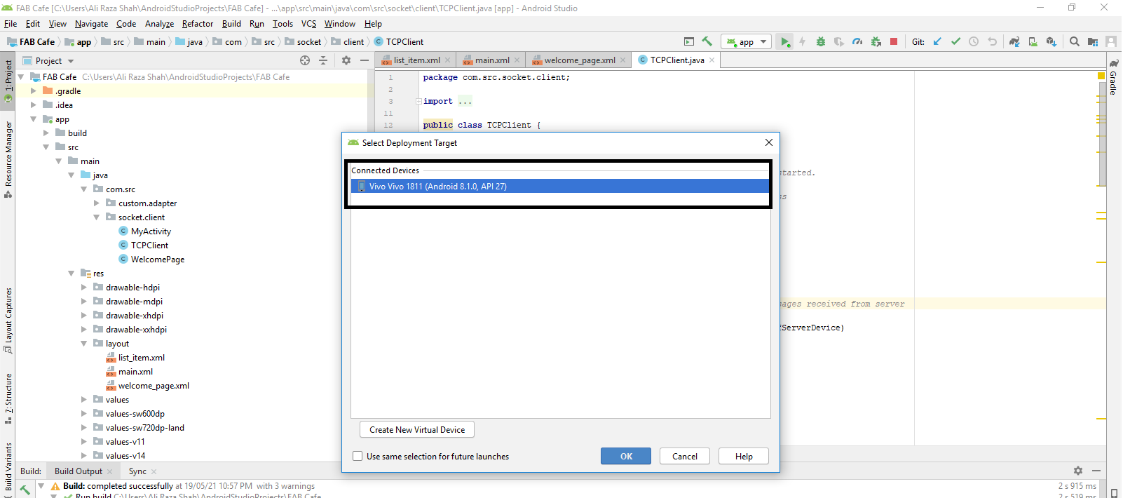Image resolution: width=1123 pixels, height=498 pixels.
Task: Click the Make Project hammer icon
Action: click(707, 41)
